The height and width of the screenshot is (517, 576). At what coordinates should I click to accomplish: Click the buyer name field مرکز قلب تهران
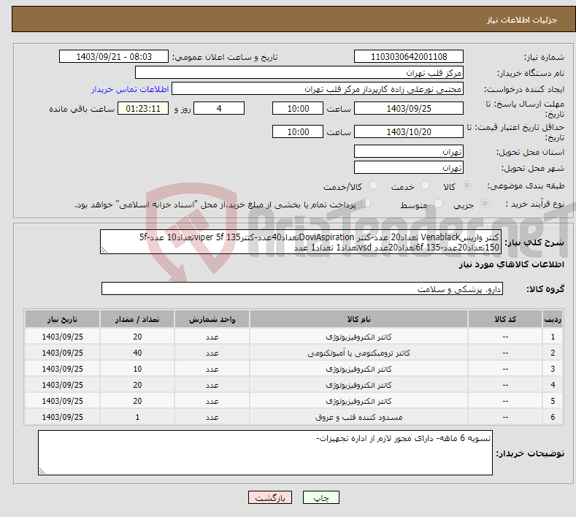coord(299,73)
